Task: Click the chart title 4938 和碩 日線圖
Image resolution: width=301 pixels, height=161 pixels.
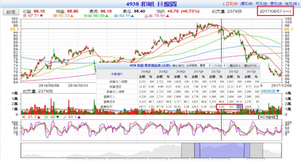Action: click(x=151, y=4)
